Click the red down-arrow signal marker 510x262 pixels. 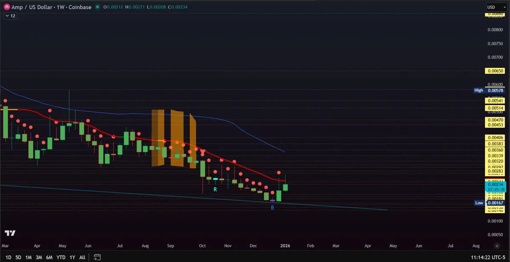click(x=203, y=152)
